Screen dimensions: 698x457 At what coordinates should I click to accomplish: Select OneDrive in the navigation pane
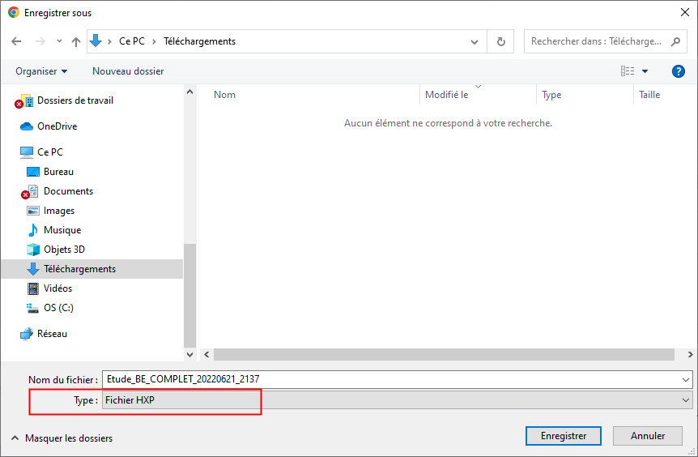57,126
